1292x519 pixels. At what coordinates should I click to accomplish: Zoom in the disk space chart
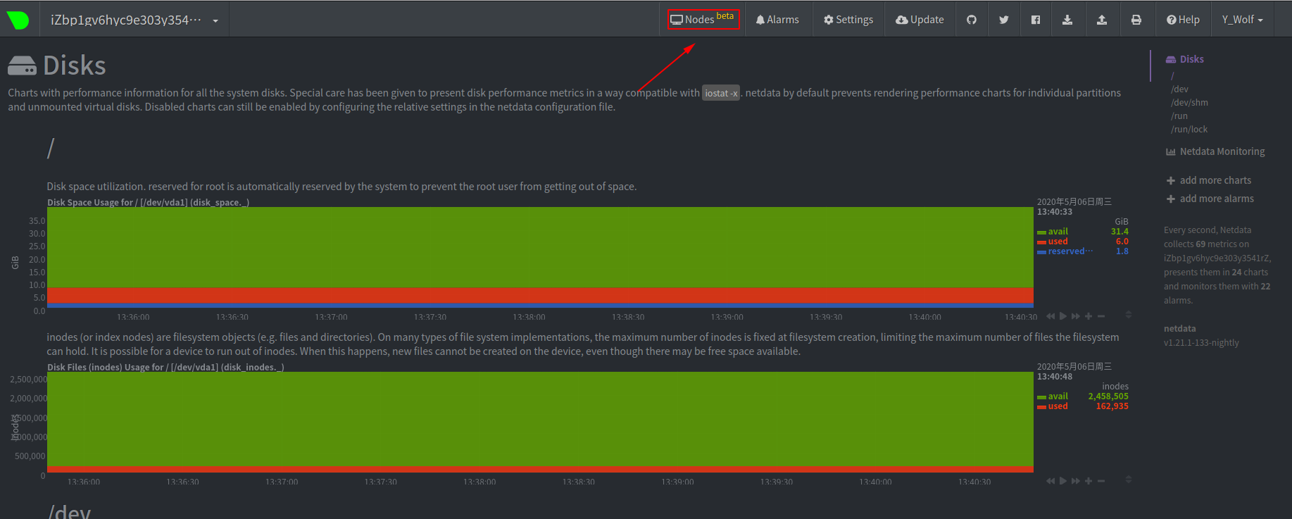(1089, 316)
